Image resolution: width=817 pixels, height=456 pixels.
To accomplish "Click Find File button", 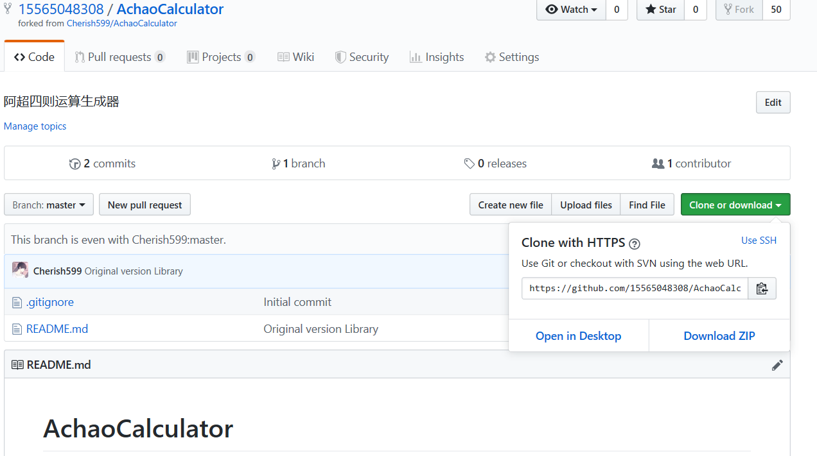I will pyautogui.click(x=647, y=205).
